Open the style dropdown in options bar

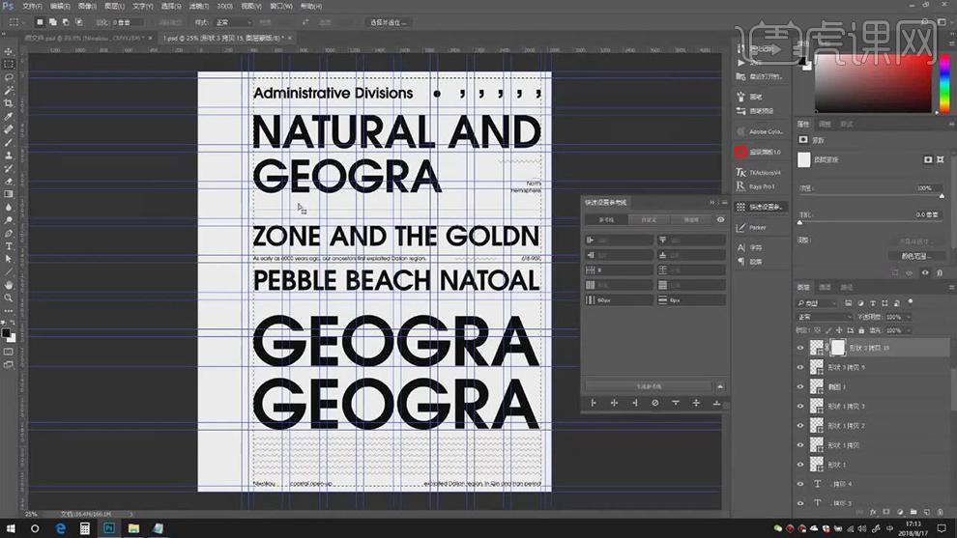pyautogui.click(x=232, y=21)
